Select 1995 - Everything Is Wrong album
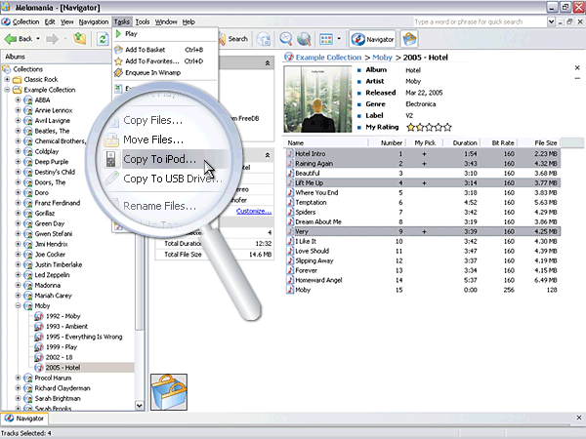586x439 pixels. [84, 337]
